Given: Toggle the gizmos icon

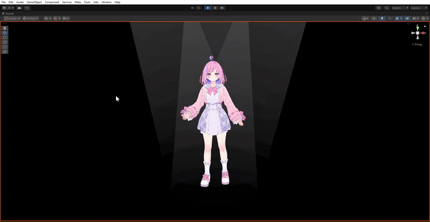Looking at the screenshot, I should (424, 18).
